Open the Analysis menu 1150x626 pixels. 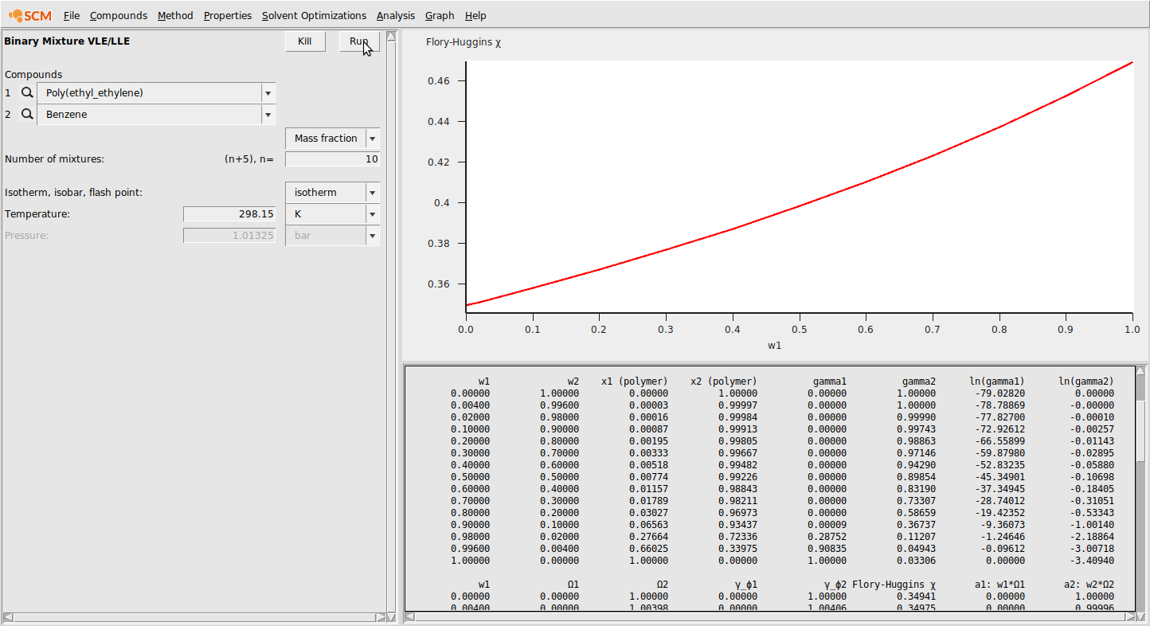pos(396,15)
